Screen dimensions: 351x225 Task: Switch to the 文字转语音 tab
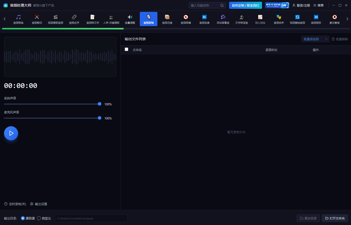click(242, 19)
